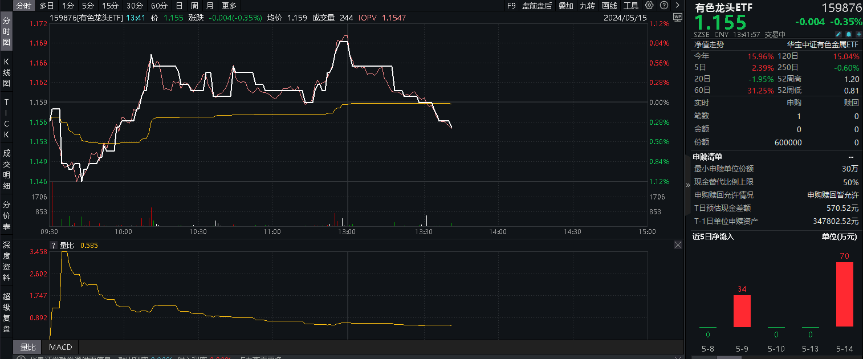Click the help question mark icon
This screenshot has height=359, width=863.
click(x=663, y=6)
